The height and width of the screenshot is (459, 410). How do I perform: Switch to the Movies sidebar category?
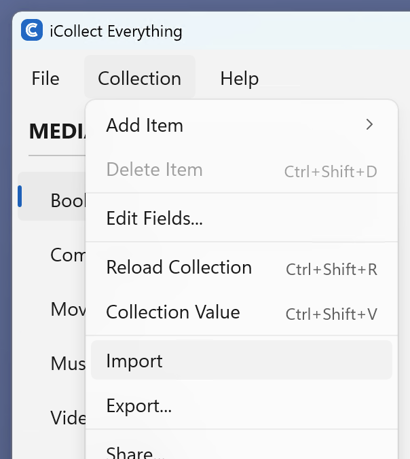coord(67,309)
